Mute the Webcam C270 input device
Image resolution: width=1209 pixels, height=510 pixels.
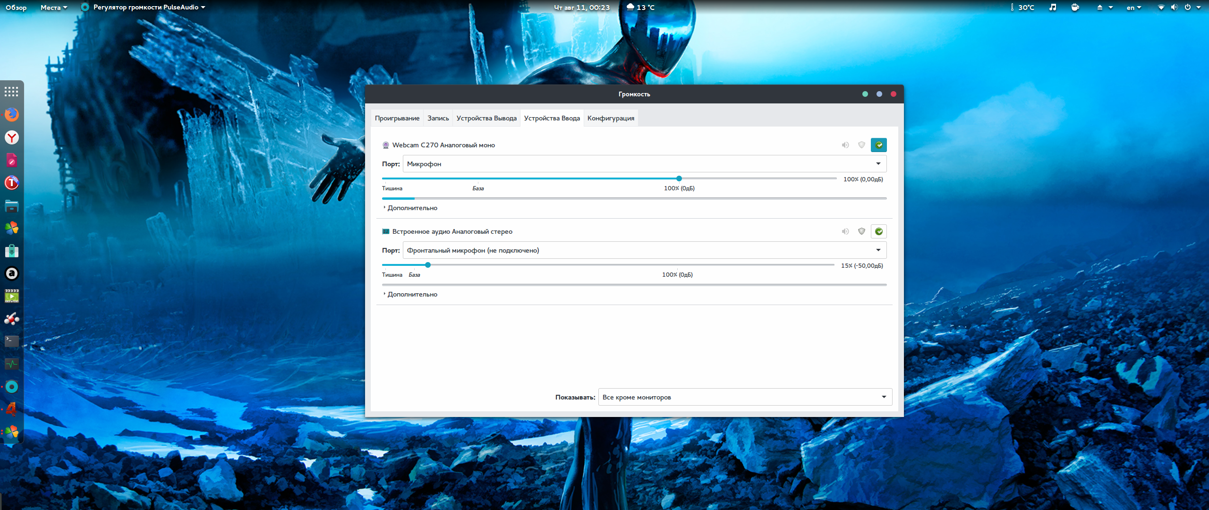coord(845,145)
